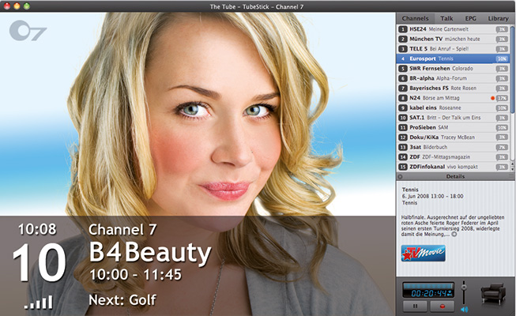516x316 pixels.
Task: Click the black armchair icon
Action: (493, 293)
